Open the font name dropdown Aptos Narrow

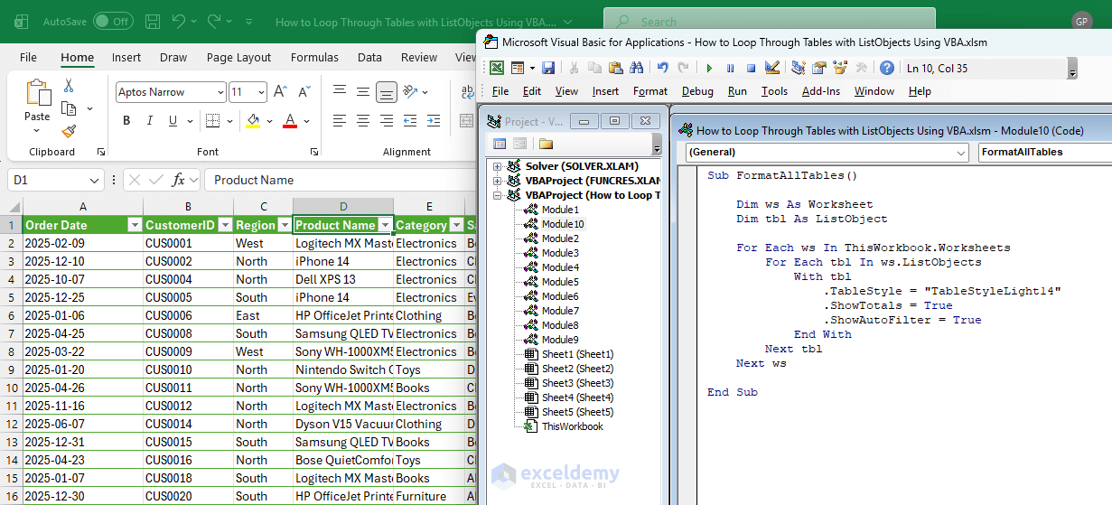click(x=220, y=92)
